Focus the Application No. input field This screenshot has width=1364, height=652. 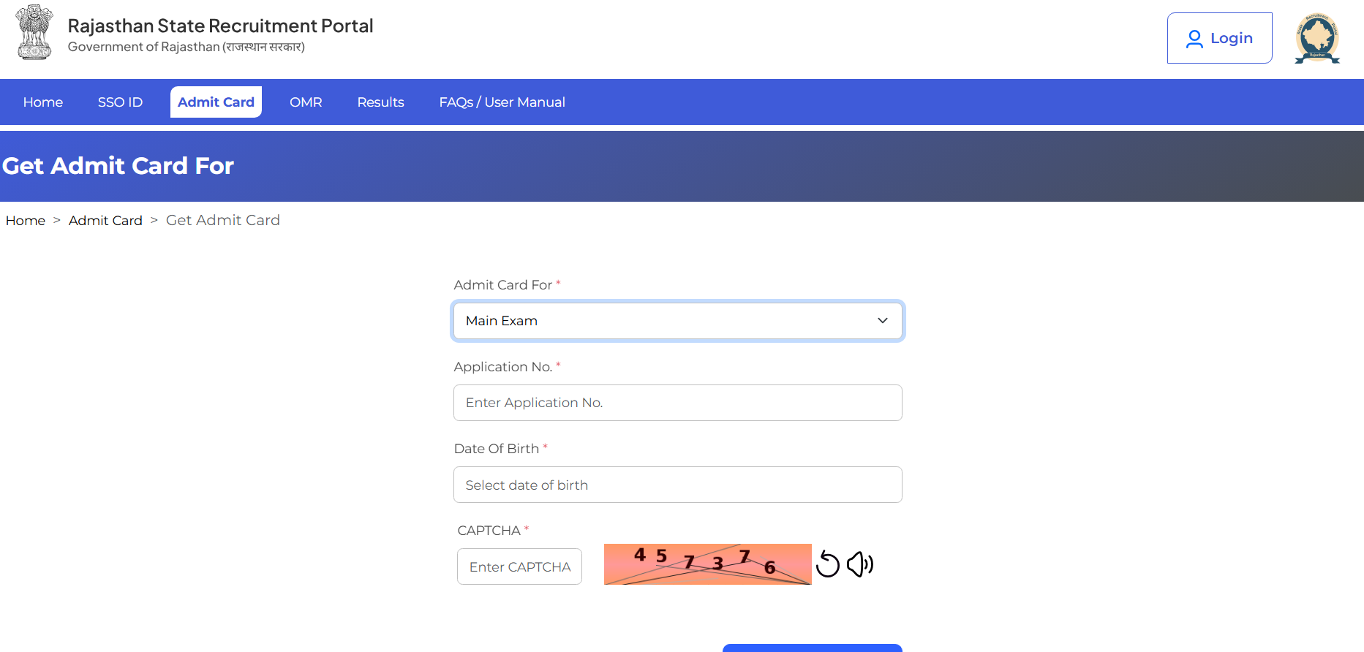[677, 403]
